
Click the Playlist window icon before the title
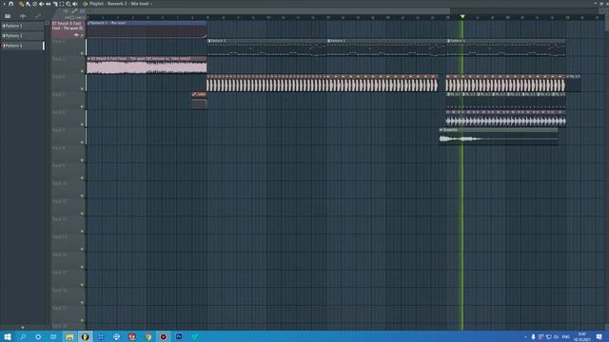(85, 4)
